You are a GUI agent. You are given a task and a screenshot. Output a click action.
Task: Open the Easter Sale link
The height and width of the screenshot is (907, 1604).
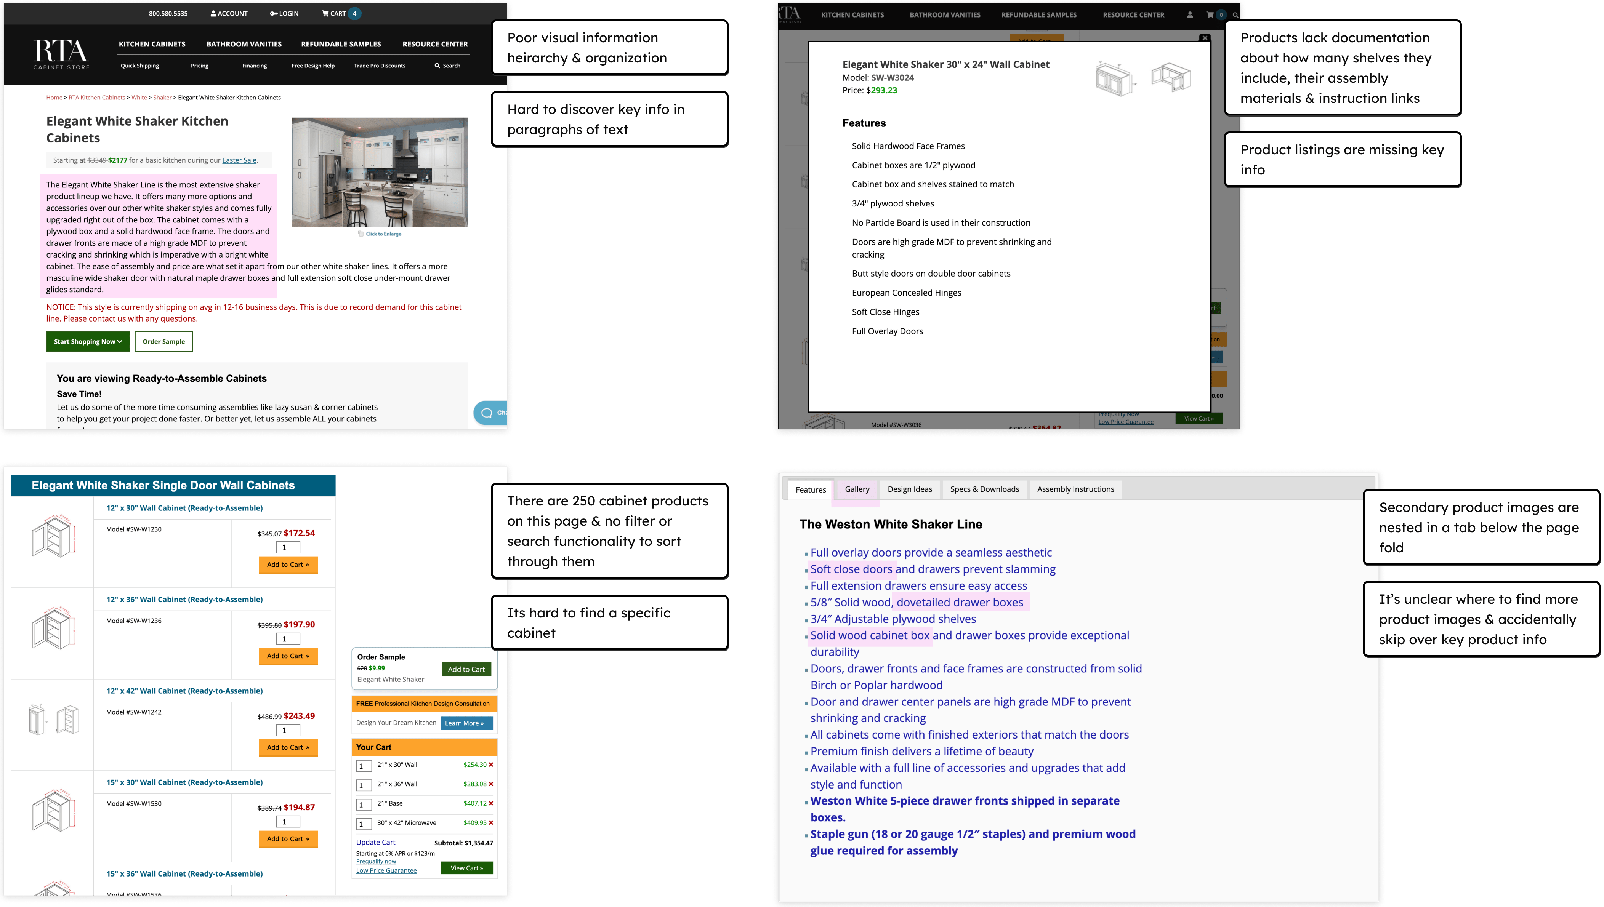pyautogui.click(x=239, y=160)
